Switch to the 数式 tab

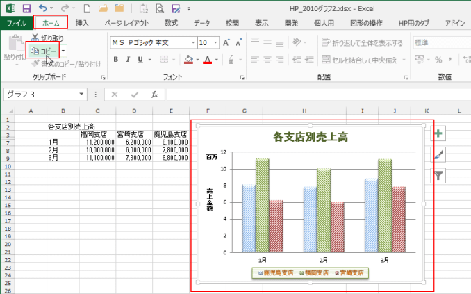click(171, 23)
